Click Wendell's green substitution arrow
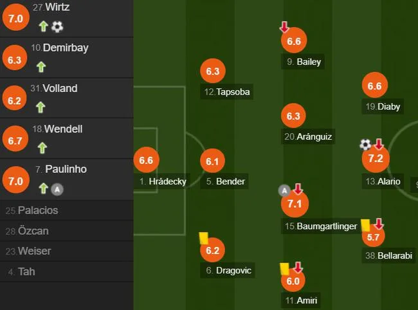 [42, 148]
